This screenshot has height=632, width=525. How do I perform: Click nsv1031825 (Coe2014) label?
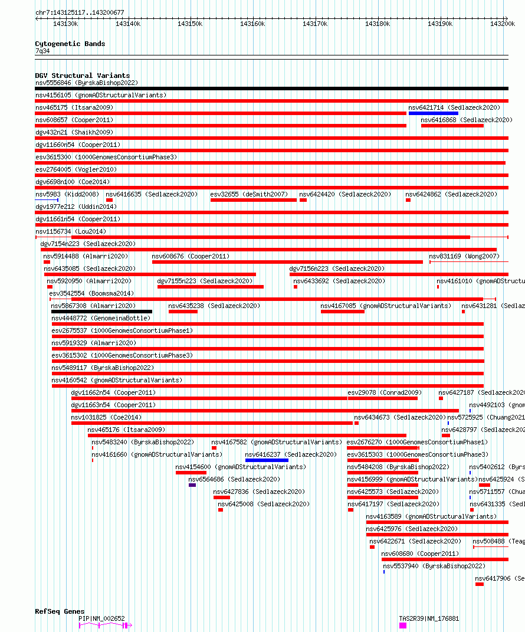(x=106, y=418)
